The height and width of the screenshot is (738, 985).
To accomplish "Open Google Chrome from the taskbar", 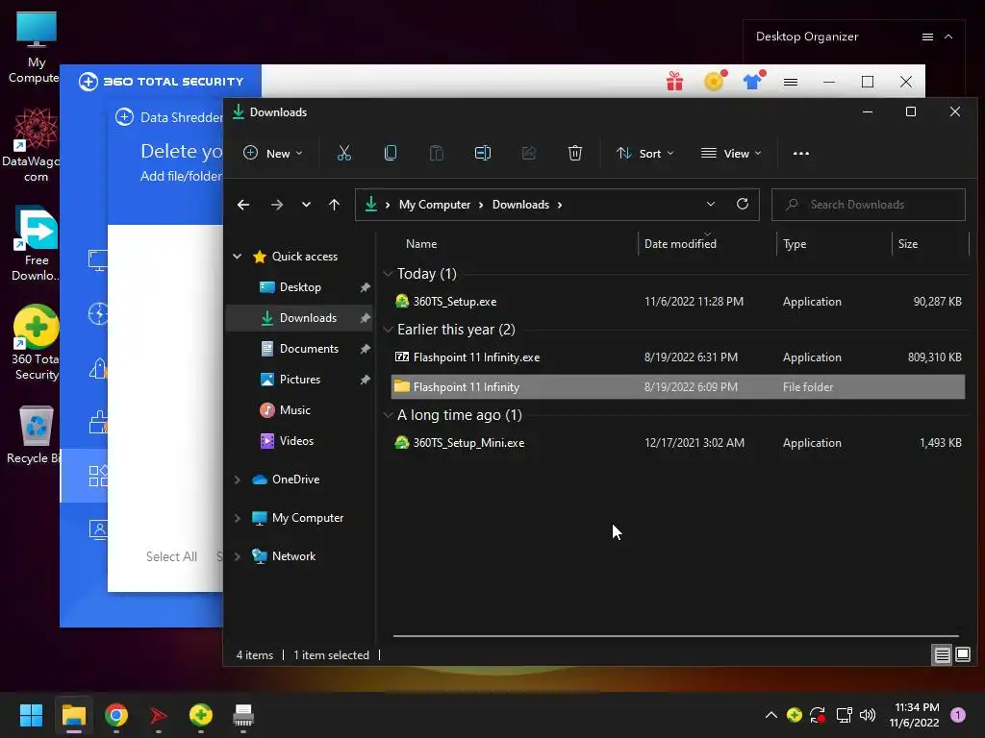I will tap(116, 715).
